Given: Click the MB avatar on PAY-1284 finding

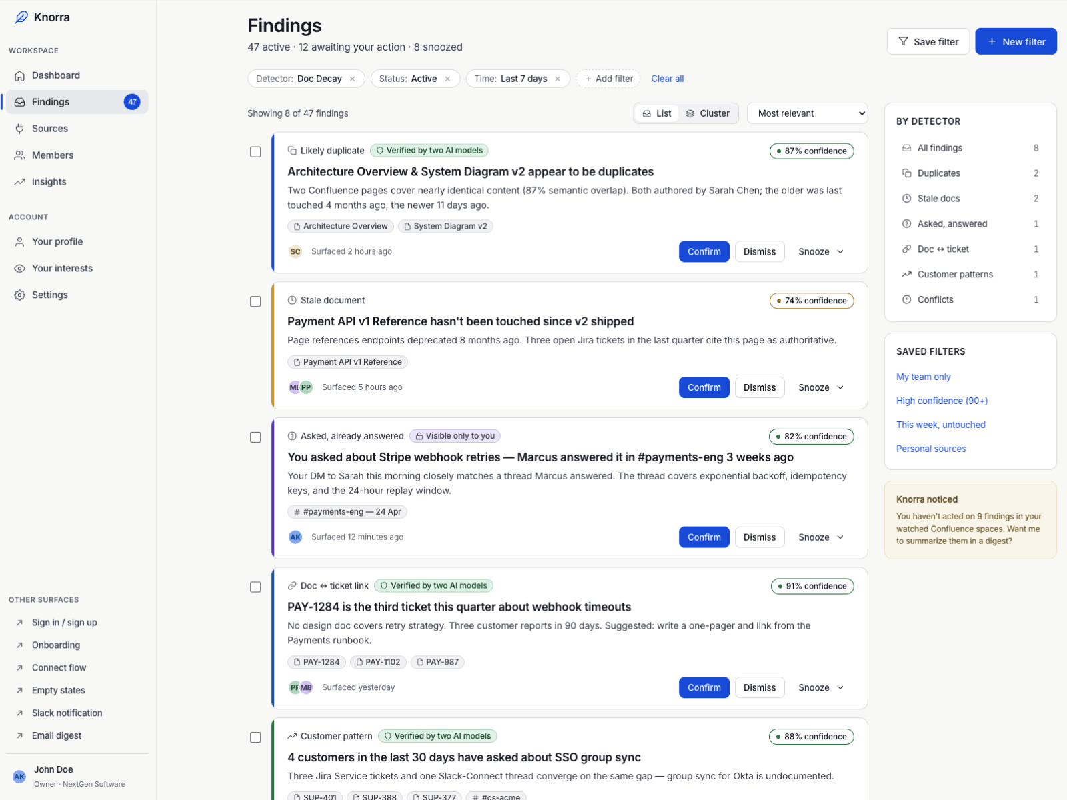Looking at the screenshot, I should [307, 687].
